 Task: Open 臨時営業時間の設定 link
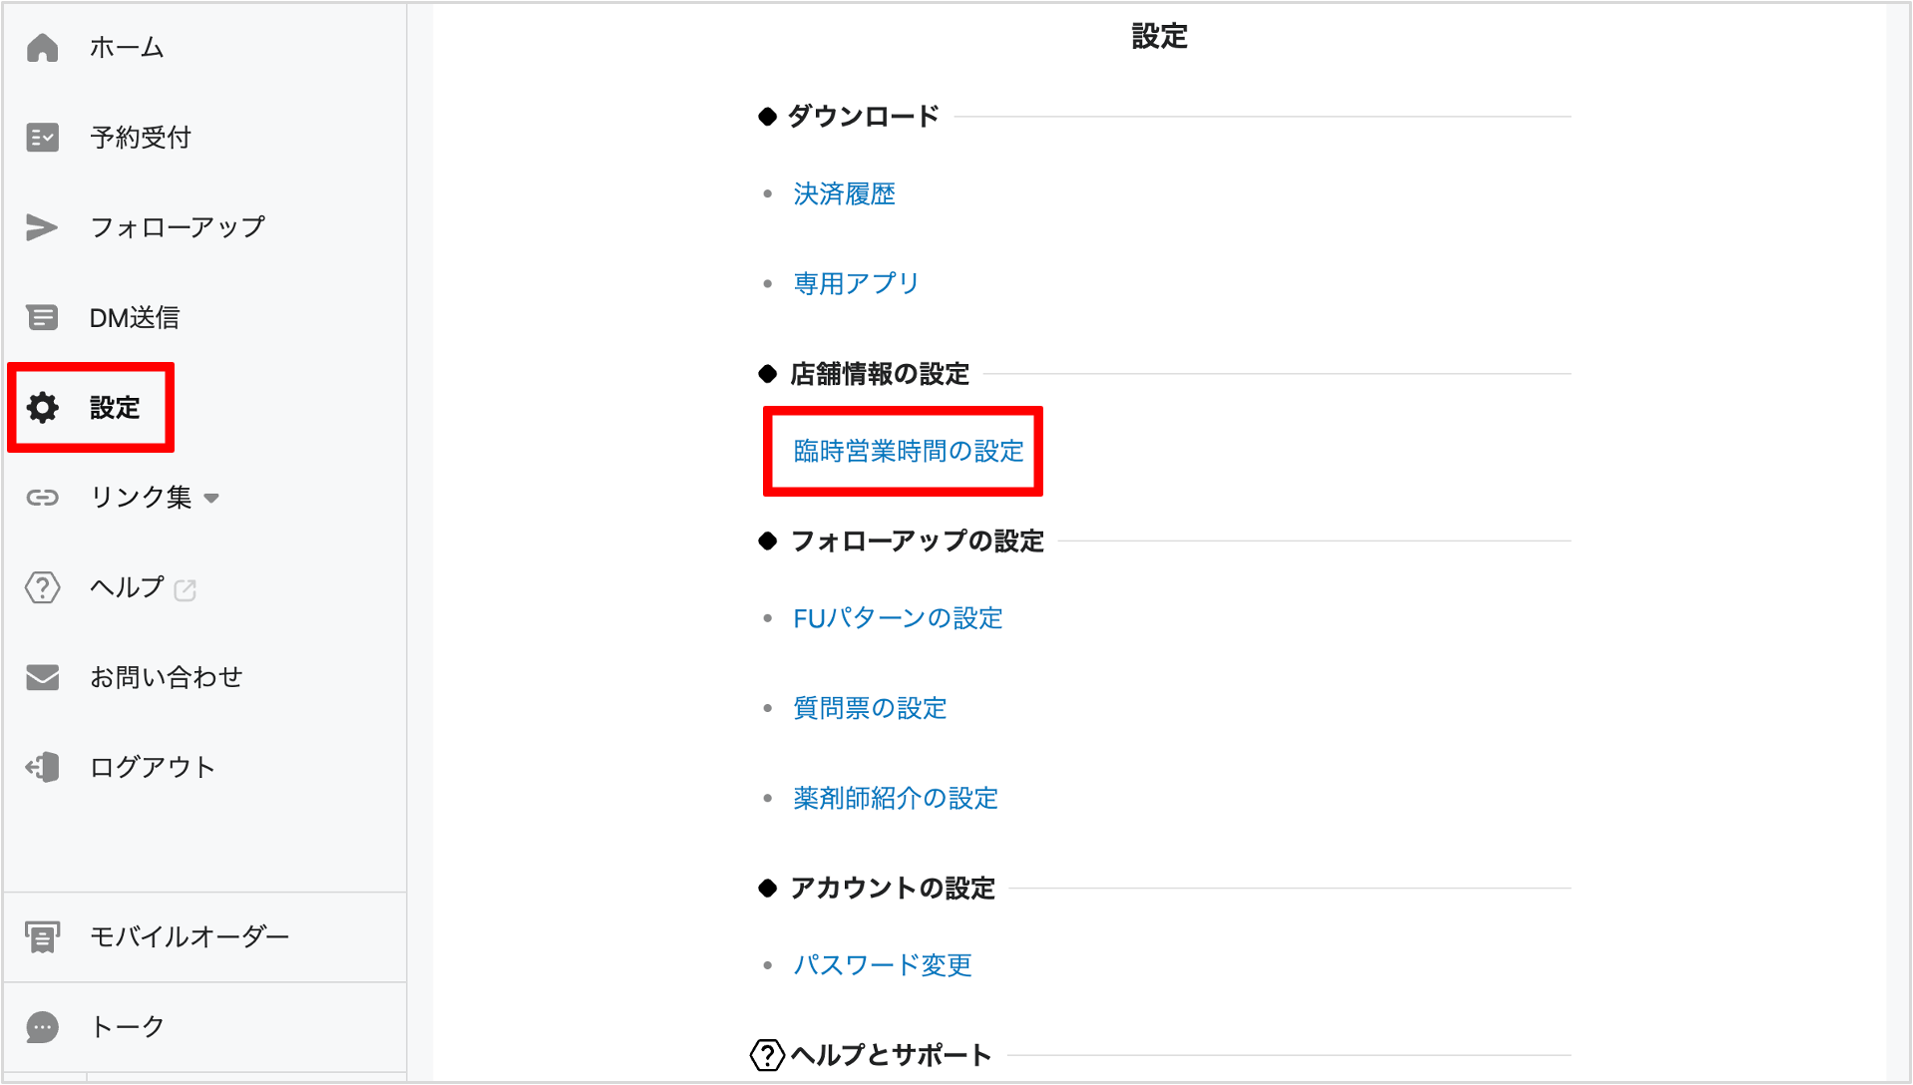tap(908, 451)
